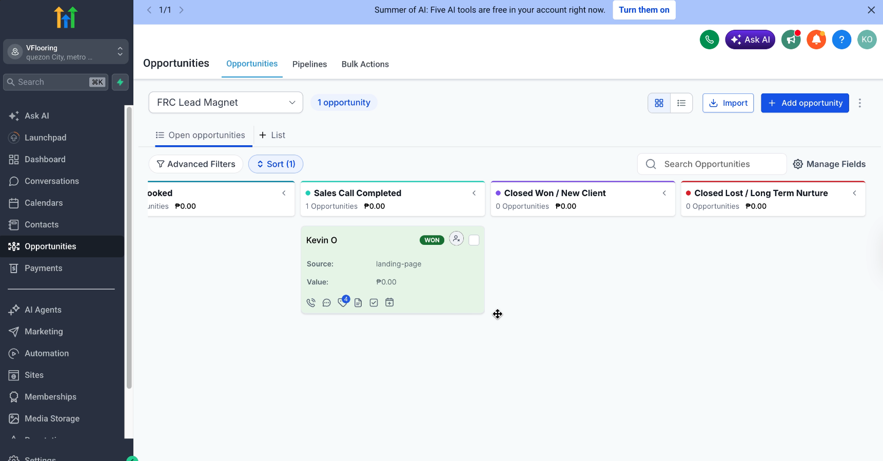The width and height of the screenshot is (883, 461).
Task: Click the Manage Fields gear button
Action: (829, 164)
